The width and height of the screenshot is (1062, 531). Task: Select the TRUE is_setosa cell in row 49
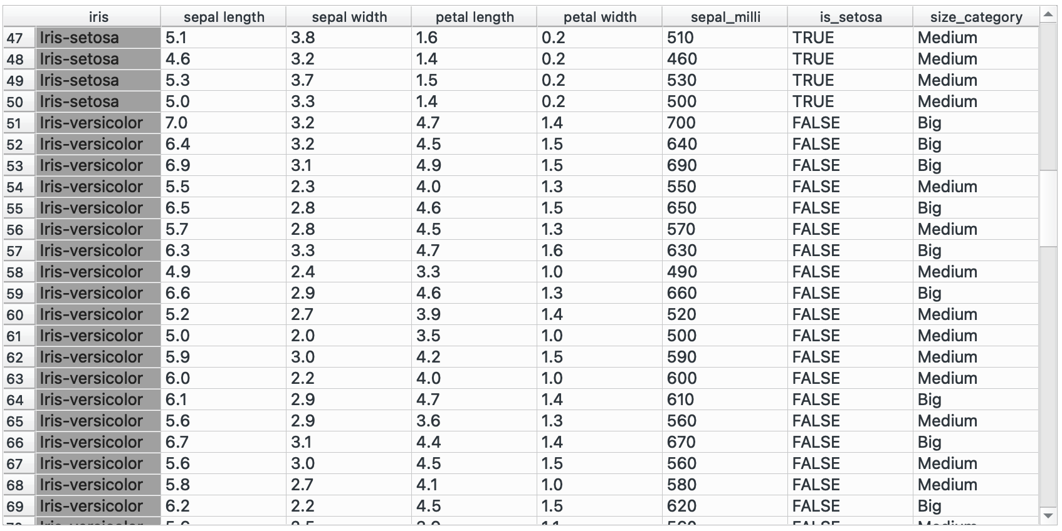point(851,80)
